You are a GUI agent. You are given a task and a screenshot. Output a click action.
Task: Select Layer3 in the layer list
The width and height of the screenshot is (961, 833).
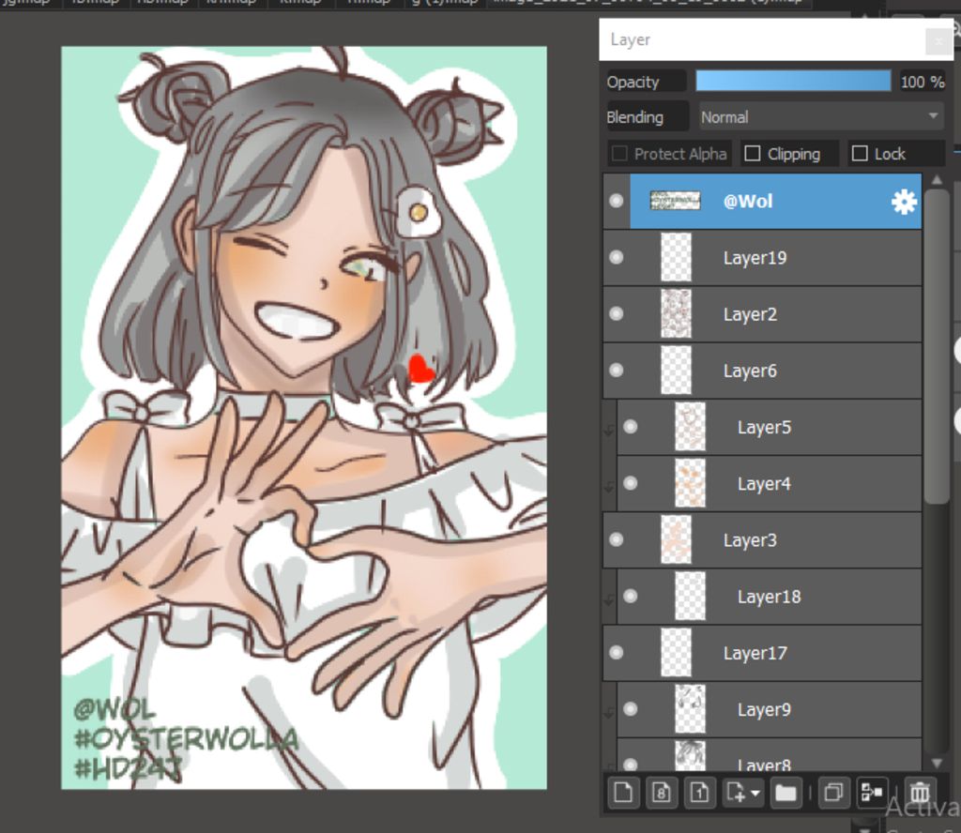coord(762,540)
